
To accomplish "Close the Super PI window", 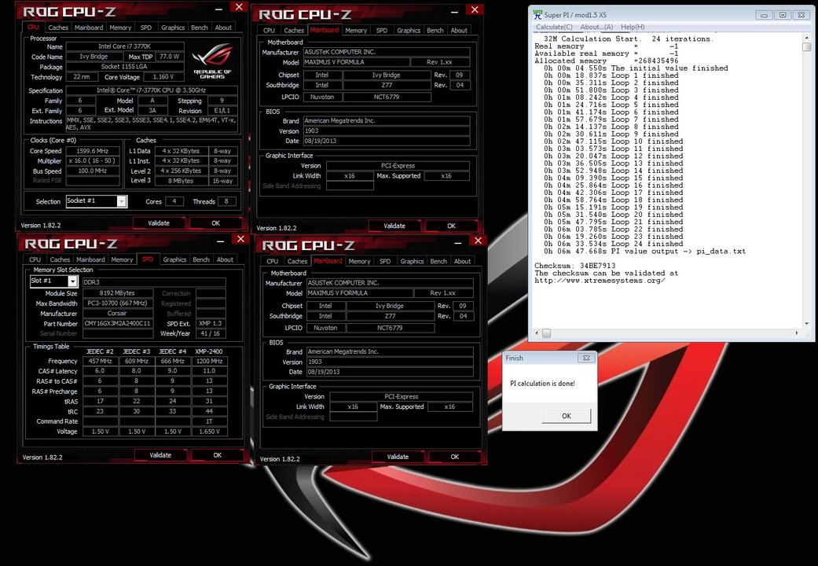I will (x=801, y=15).
